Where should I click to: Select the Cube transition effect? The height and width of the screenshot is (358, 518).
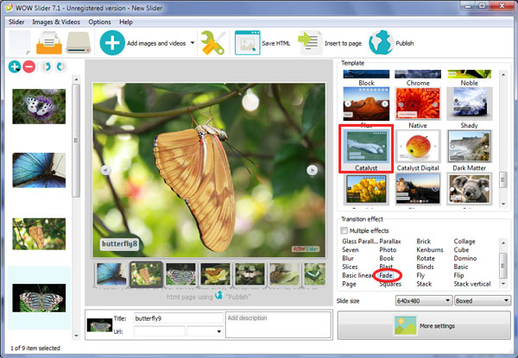461,250
